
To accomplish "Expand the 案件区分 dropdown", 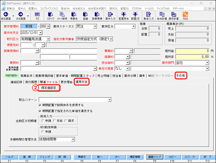I will click(133, 26).
